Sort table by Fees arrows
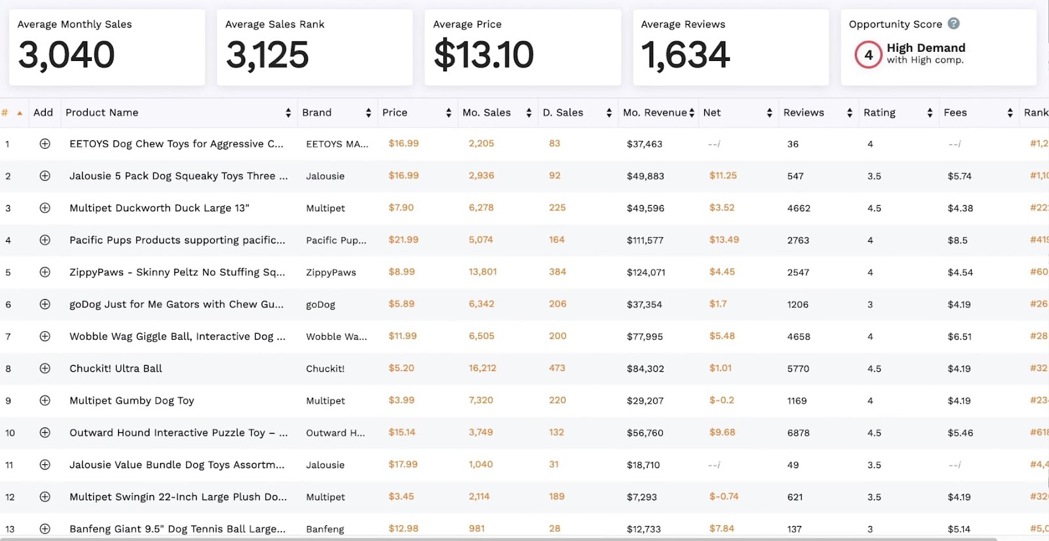Viewport: 1049px width, 541px height. (1010, 113)
